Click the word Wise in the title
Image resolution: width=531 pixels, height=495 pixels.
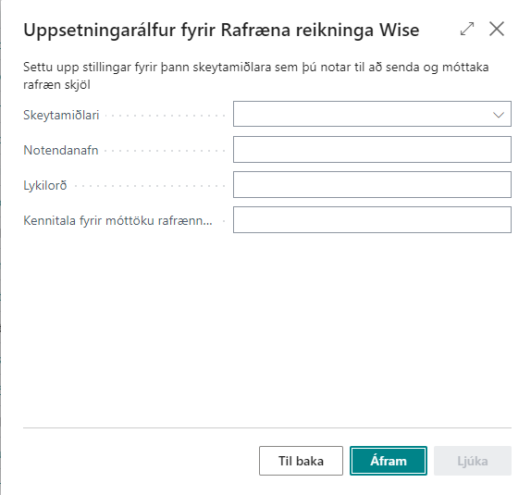click(x=399, y=30)
